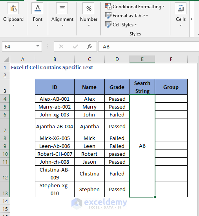Select column E header

pos(142,59)
